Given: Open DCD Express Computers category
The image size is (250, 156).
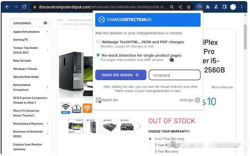Looking at the screenshot, I should [30, 100].
